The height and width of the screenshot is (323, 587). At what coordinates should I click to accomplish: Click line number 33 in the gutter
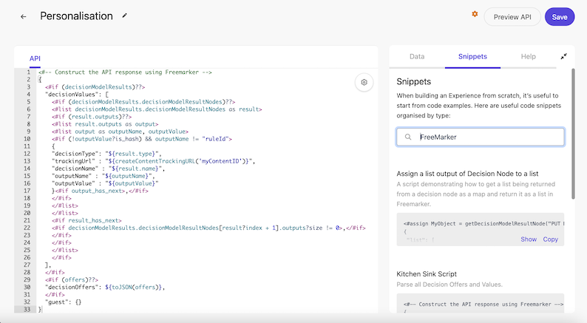27,309
